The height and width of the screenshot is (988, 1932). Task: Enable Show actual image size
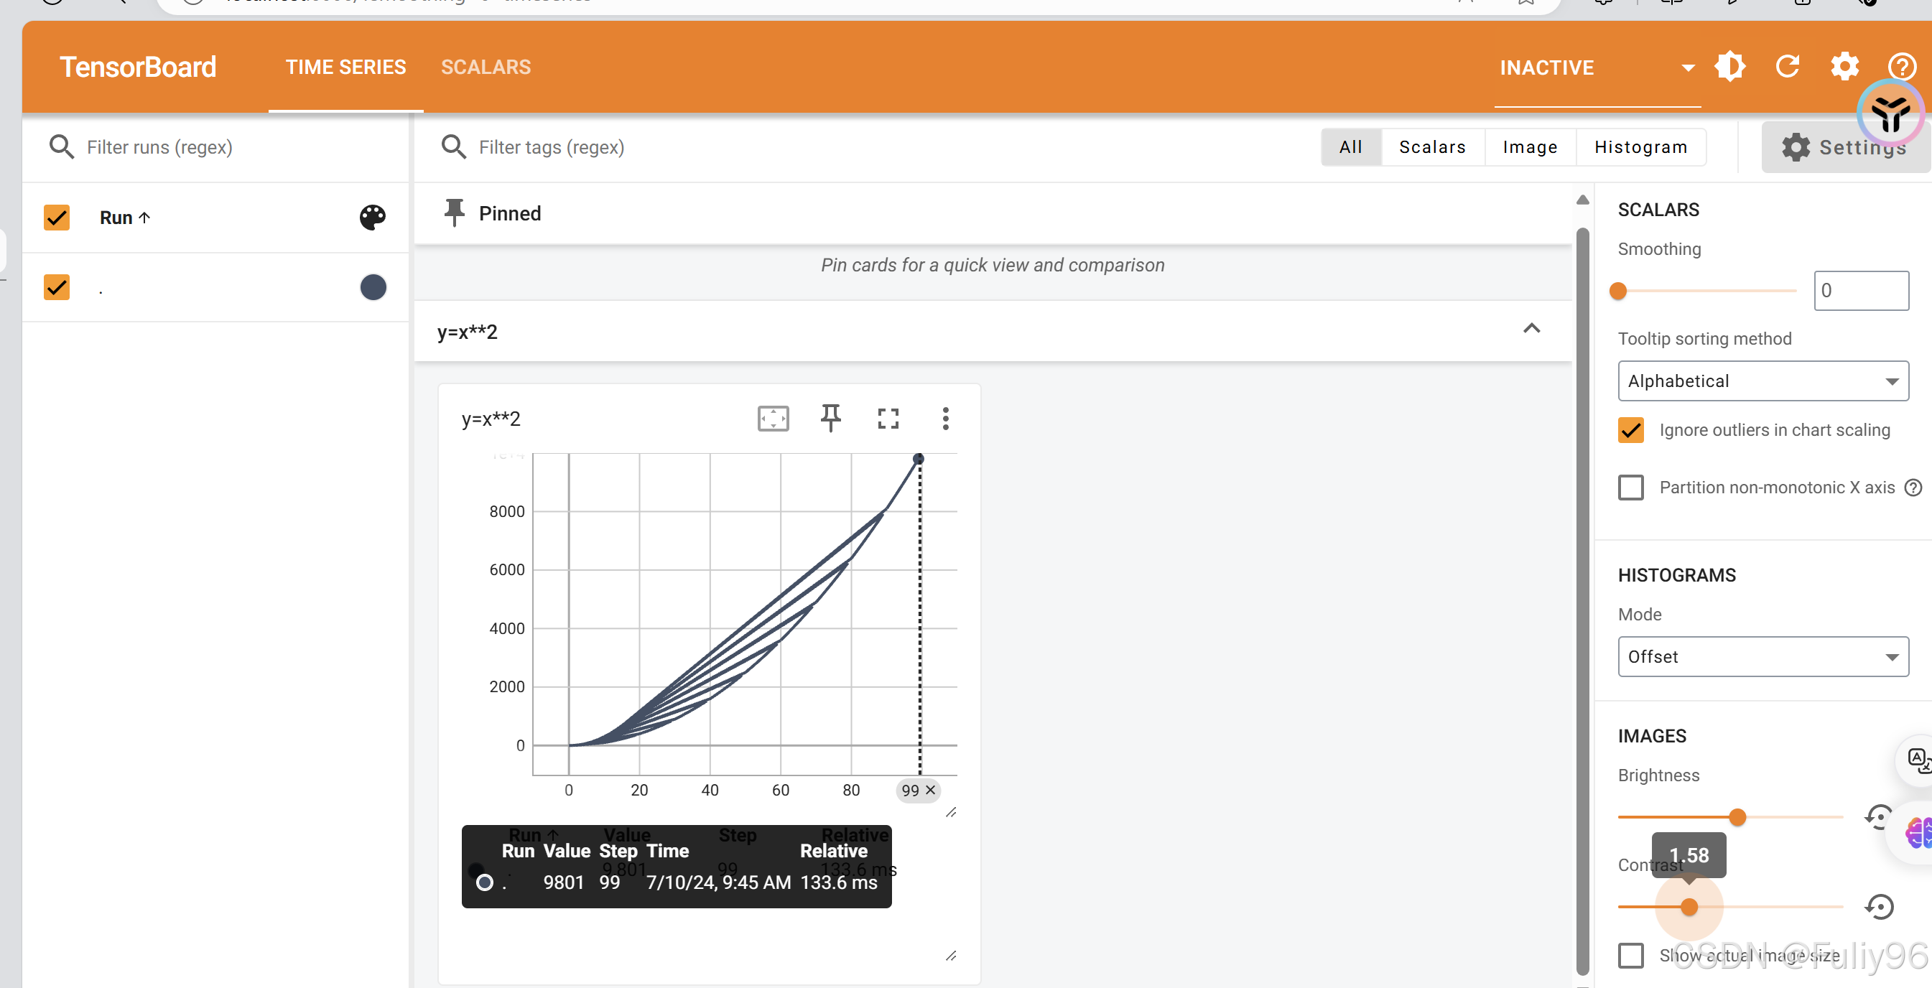[x=1630, y=956]
